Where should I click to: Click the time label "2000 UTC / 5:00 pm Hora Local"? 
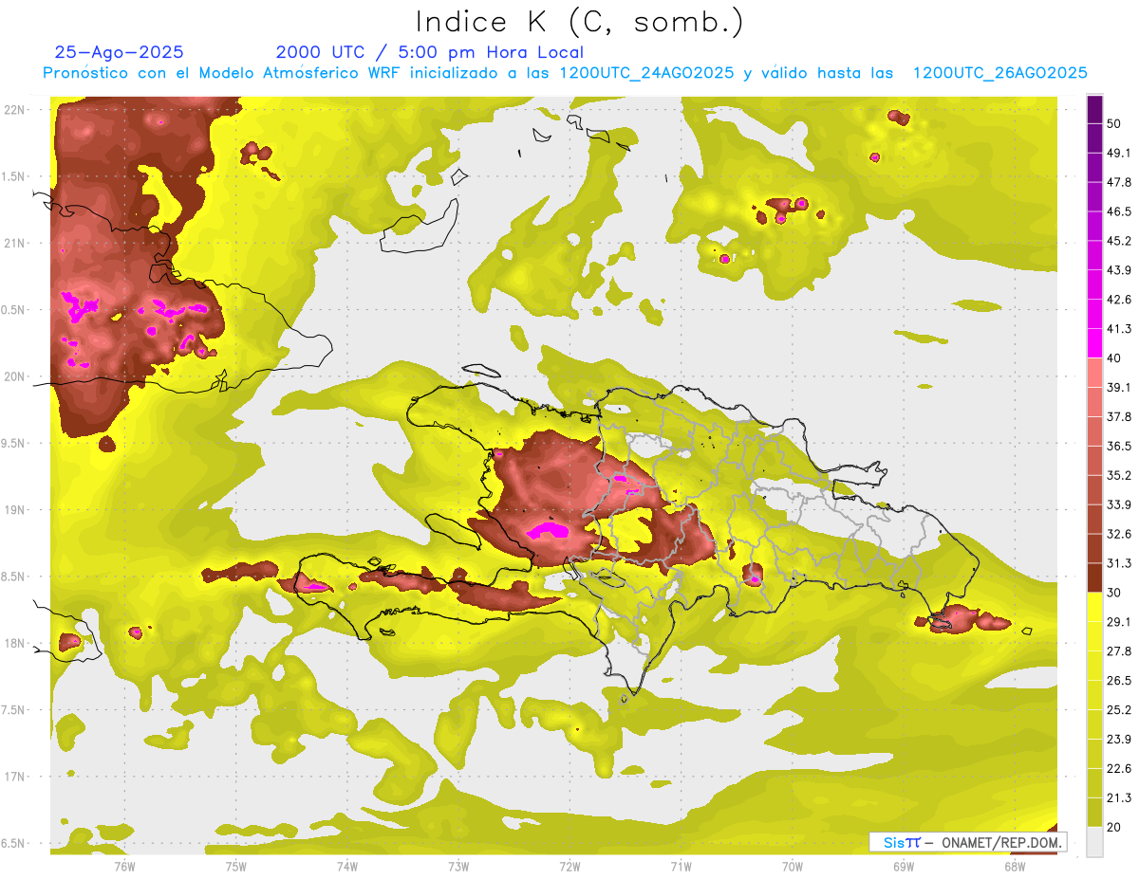pos(430,52)
